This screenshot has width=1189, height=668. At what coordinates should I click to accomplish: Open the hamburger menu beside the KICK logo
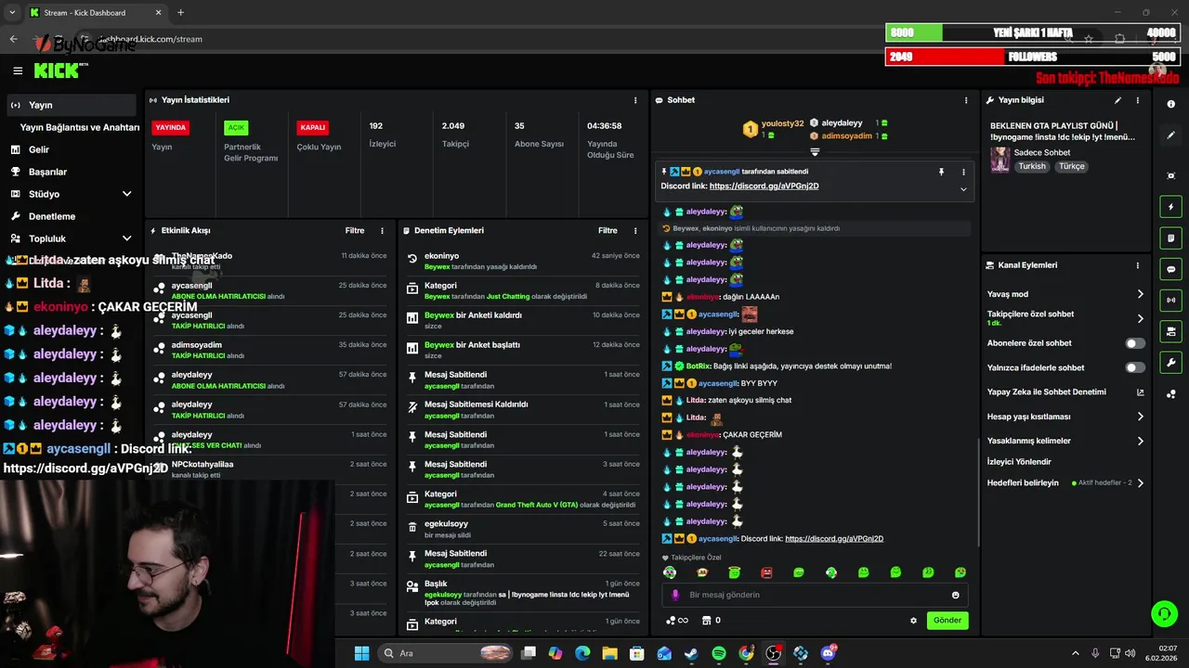coord(18,71)
